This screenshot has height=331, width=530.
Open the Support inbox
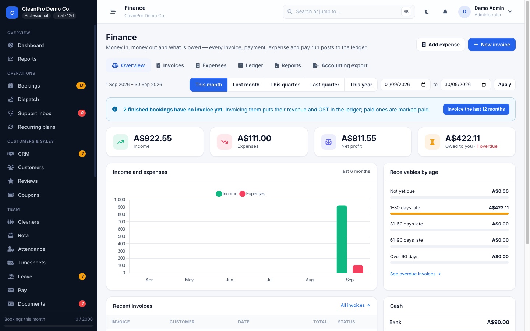pos(47,113)
